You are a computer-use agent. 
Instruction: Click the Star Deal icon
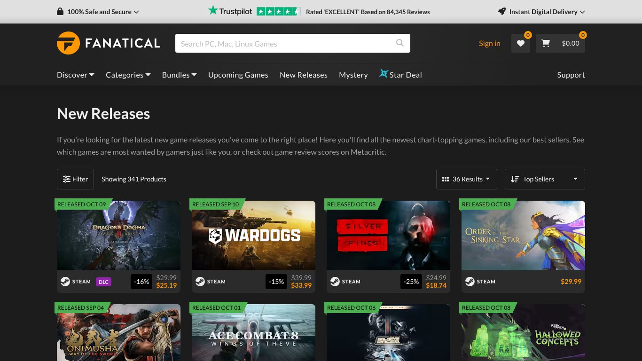(384, 74)
